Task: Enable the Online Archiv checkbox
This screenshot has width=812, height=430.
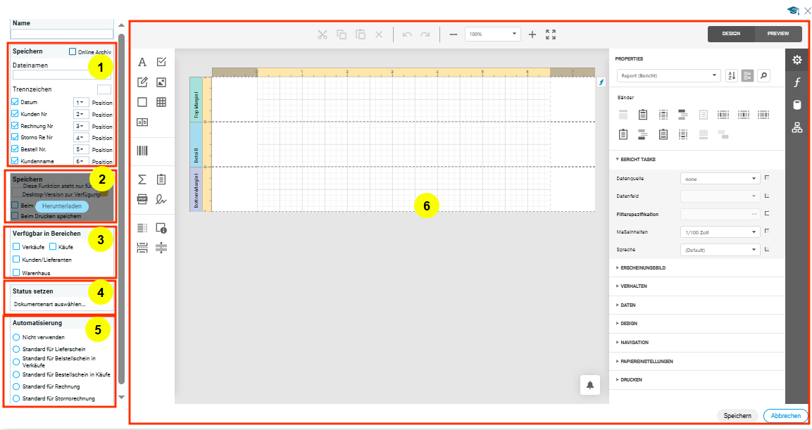Action: click(x=73, y=51)
